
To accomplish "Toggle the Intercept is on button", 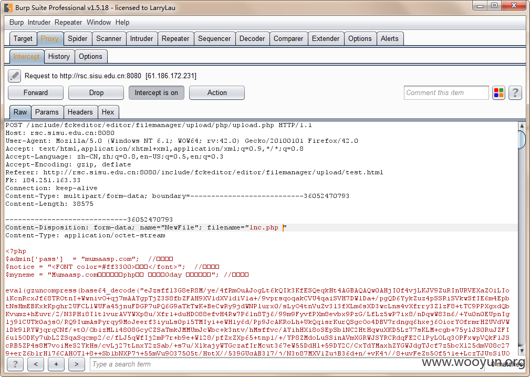I will tap(156, 92).
